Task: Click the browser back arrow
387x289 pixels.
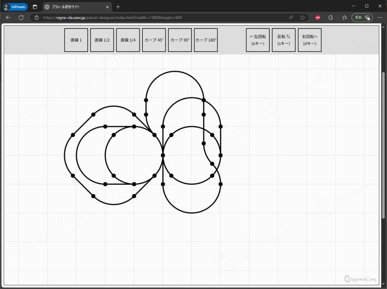Action: [x=8, y=17]
